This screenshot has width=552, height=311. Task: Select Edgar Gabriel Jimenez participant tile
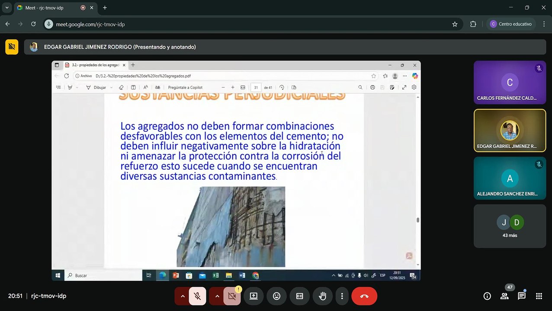click(x=510, y=130)
